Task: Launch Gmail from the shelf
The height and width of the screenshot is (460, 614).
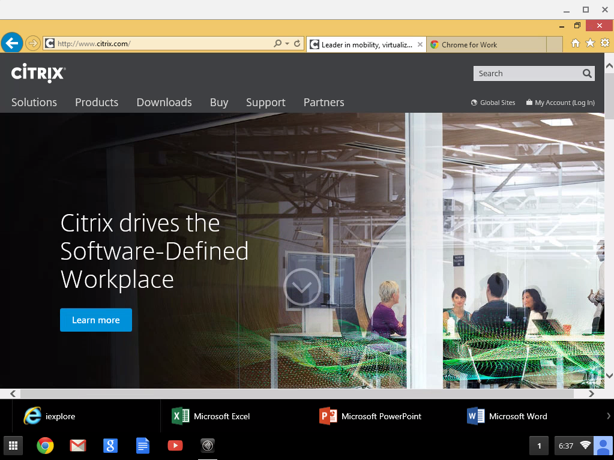Action: pos(77,446)
